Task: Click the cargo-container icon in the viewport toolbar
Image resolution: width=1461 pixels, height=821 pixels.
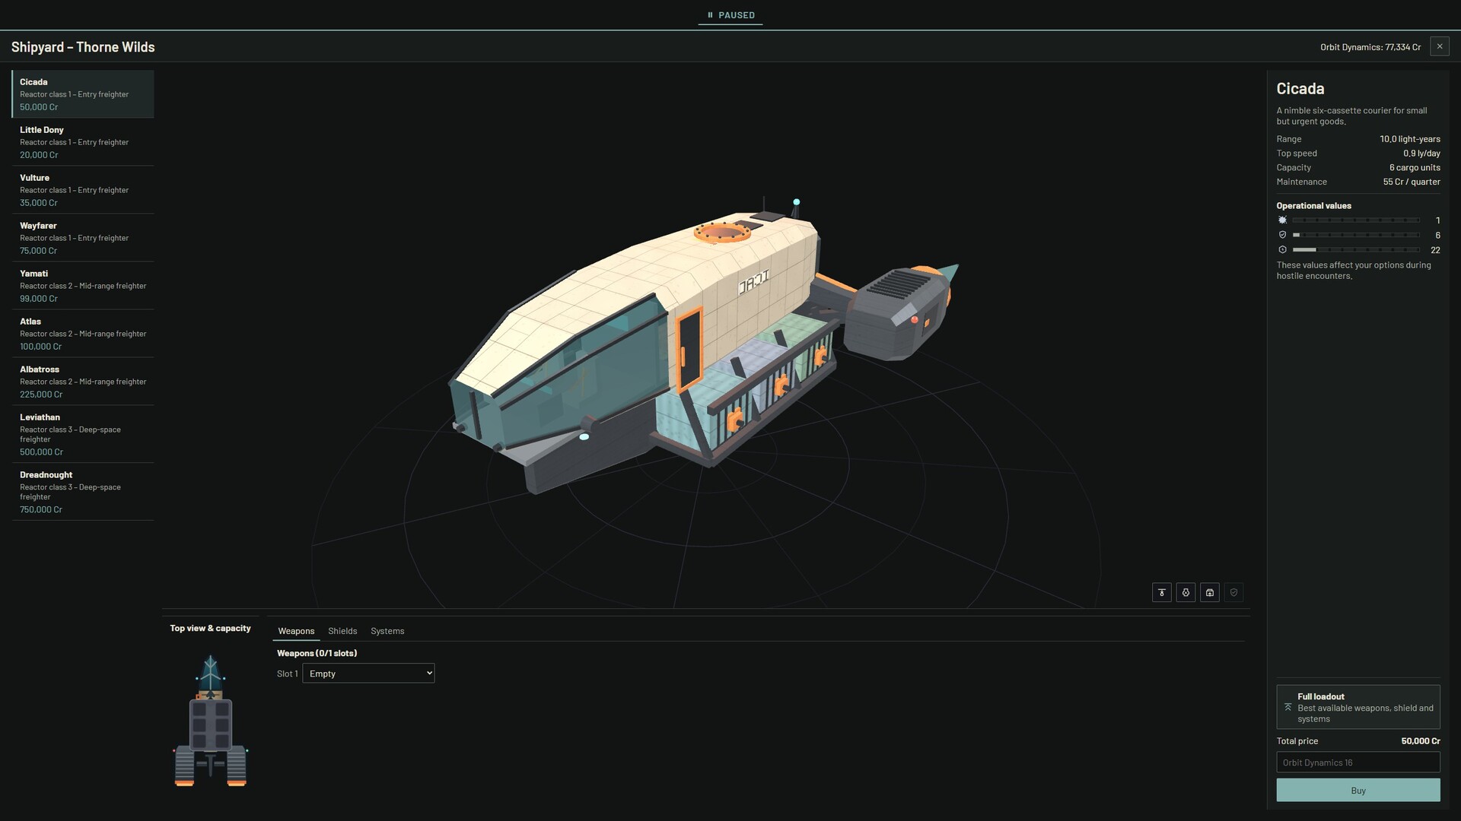Action: click(1210, 592)
